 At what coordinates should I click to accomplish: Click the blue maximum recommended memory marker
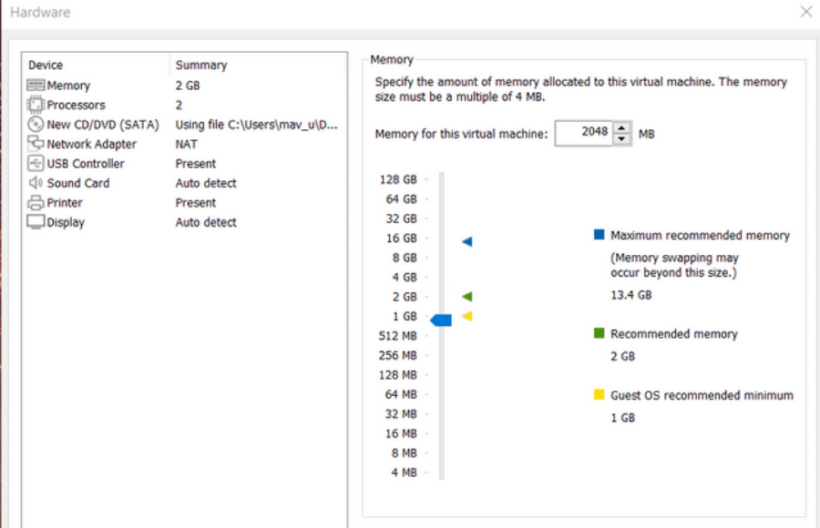[x=466, y=242]
